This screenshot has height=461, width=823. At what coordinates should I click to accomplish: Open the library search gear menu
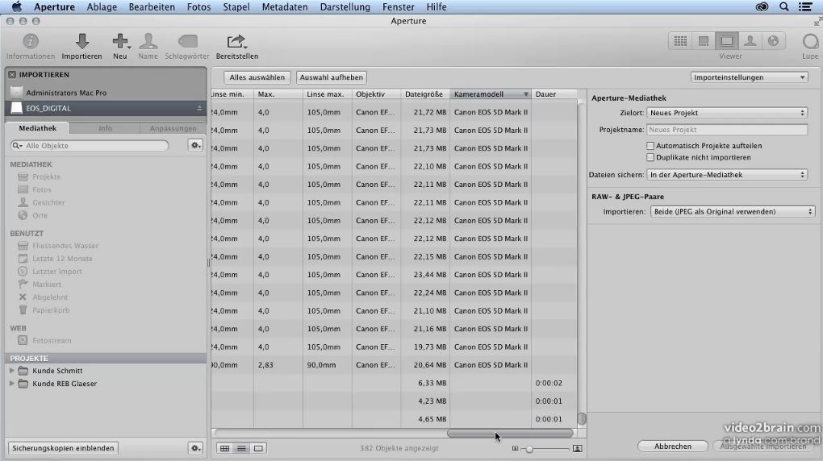(x=195, y=145)
